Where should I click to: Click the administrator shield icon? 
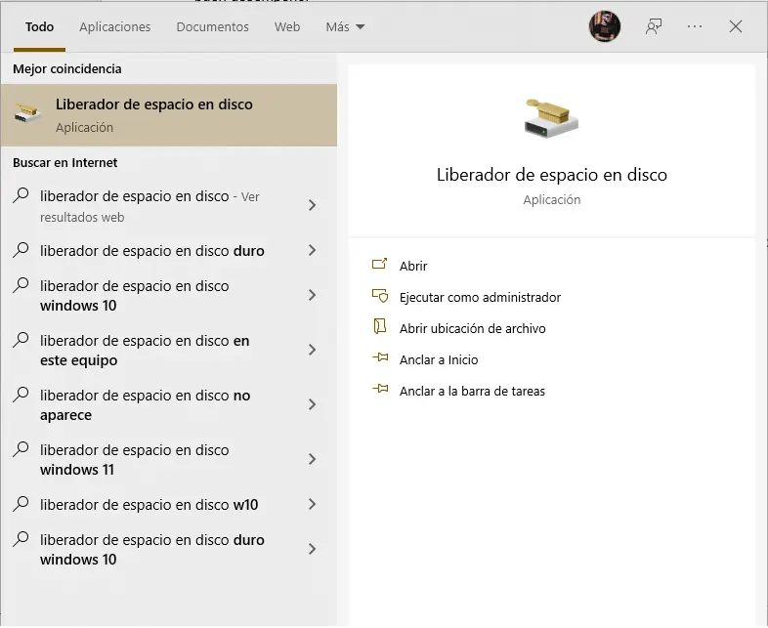tap(380, 296)
